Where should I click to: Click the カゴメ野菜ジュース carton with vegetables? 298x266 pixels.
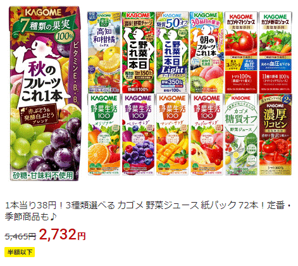coord(275,53)
